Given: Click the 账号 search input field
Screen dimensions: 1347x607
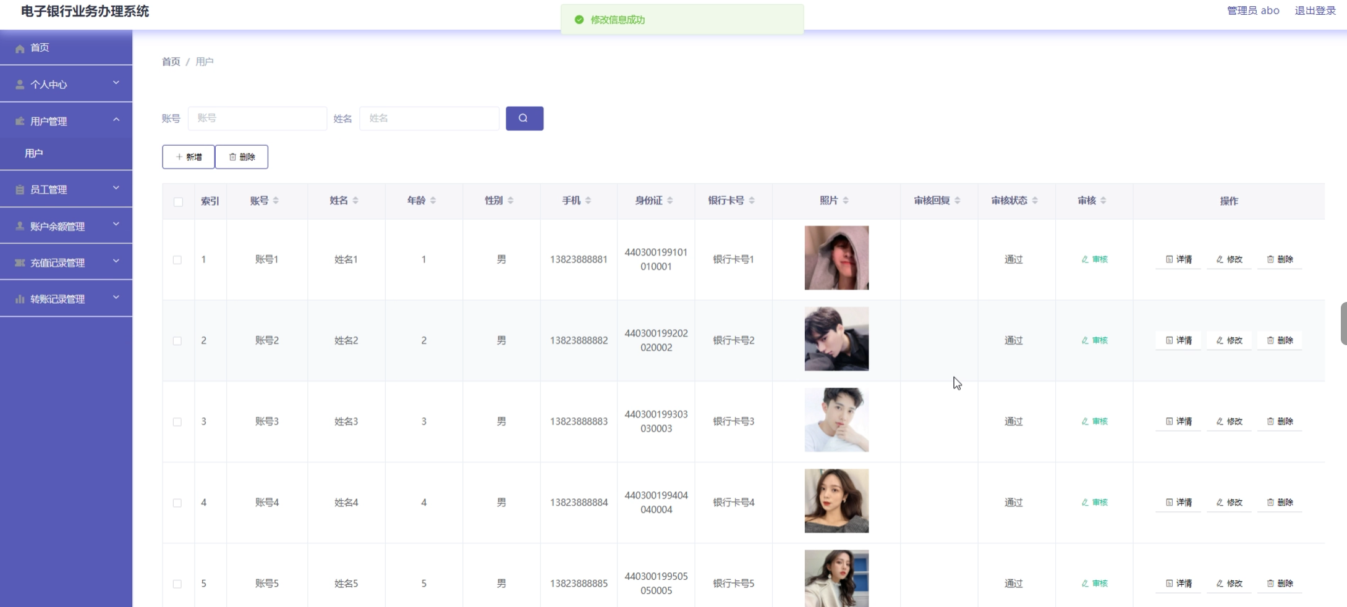Looking at the screenshot, I should [x=257, y=118].
